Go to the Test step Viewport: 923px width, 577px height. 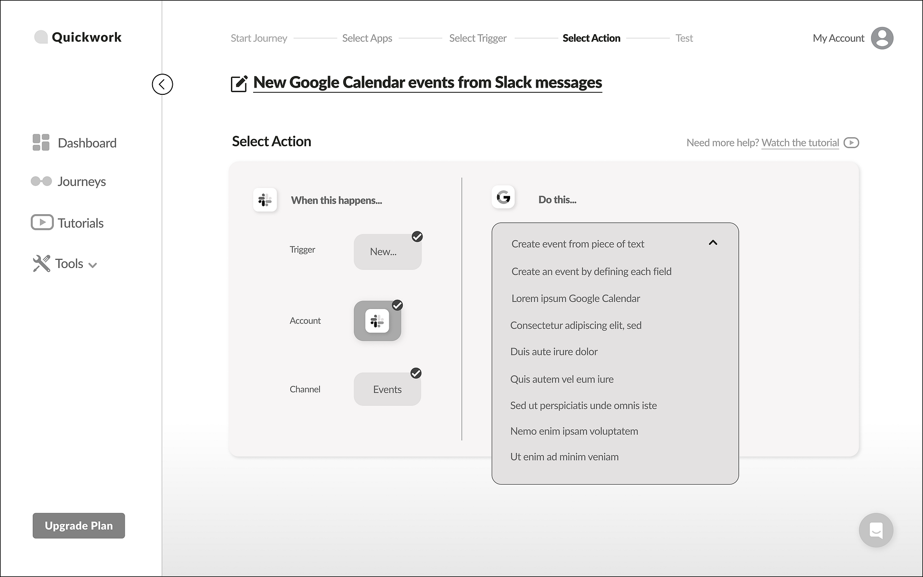[x=684, y=38]
